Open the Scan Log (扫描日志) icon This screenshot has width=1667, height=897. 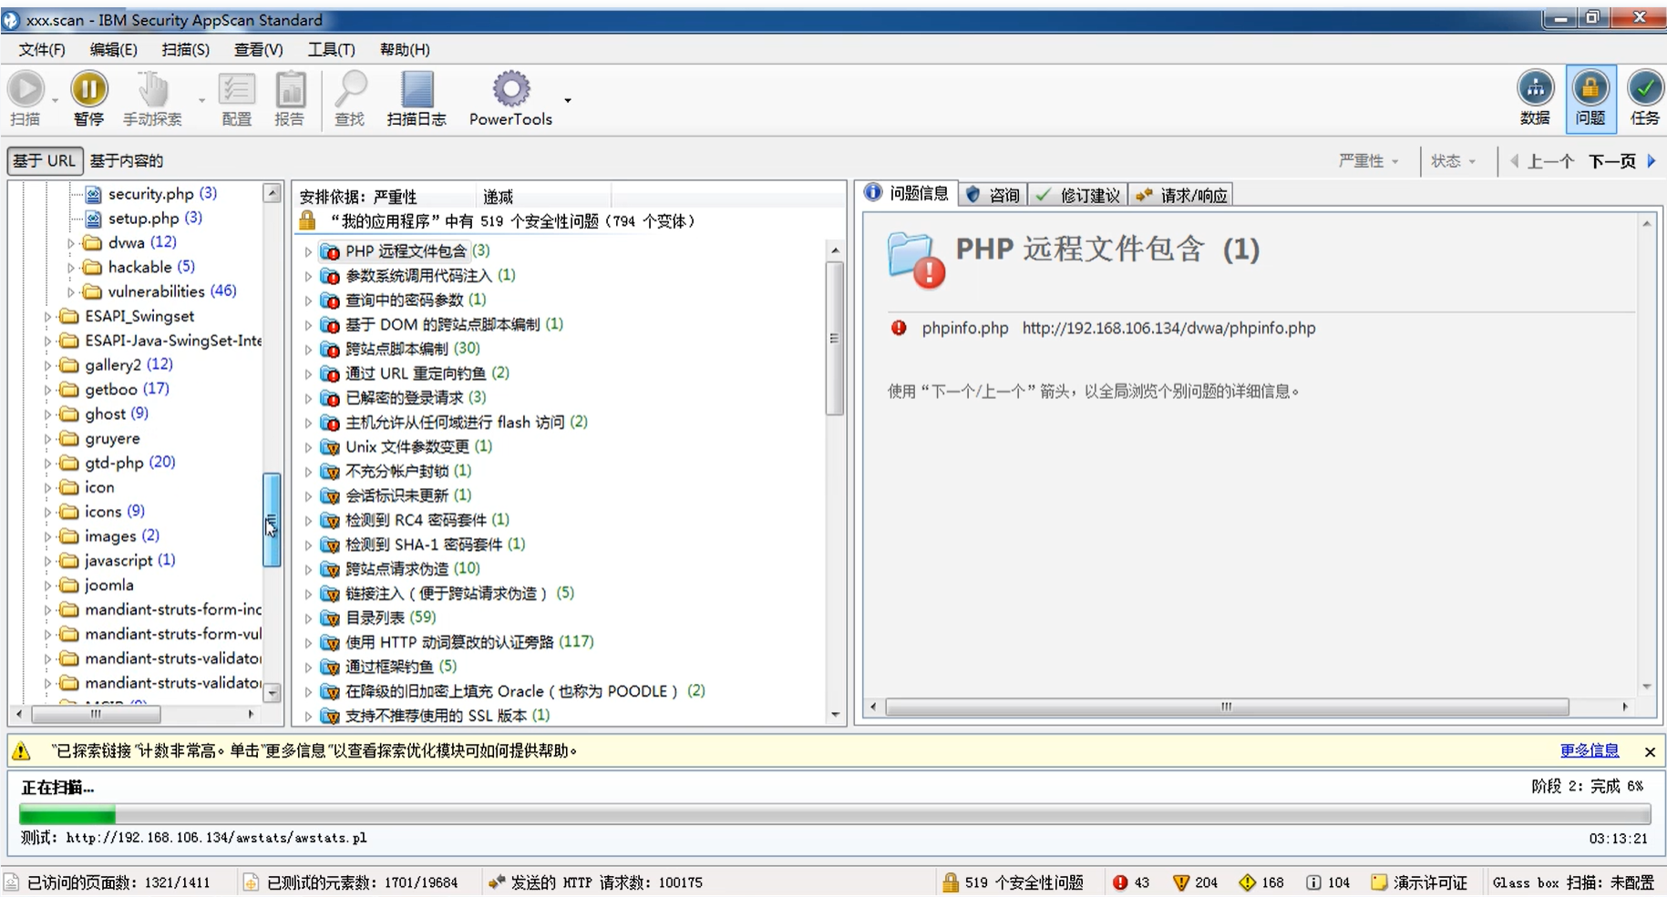click(x=417, y=89)
